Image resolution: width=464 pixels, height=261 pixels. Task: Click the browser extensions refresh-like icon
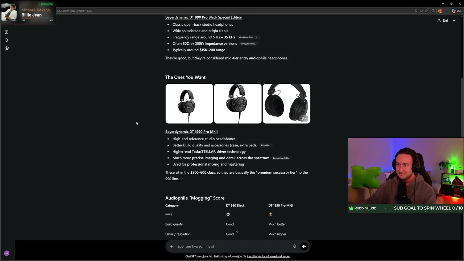point(433,11)
